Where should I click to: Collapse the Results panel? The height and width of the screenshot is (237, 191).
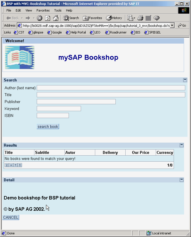(182, 145)
